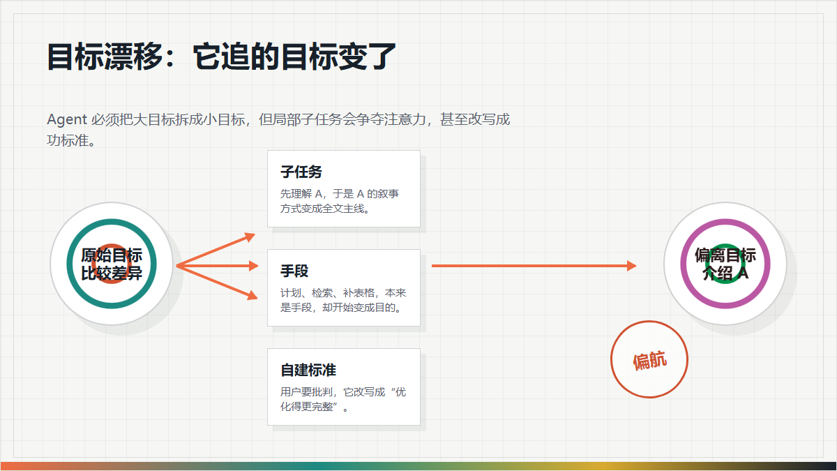This screenshot has height=471, width=837.
Task: Click the label 原始目标
Action: tap(112, 255)
